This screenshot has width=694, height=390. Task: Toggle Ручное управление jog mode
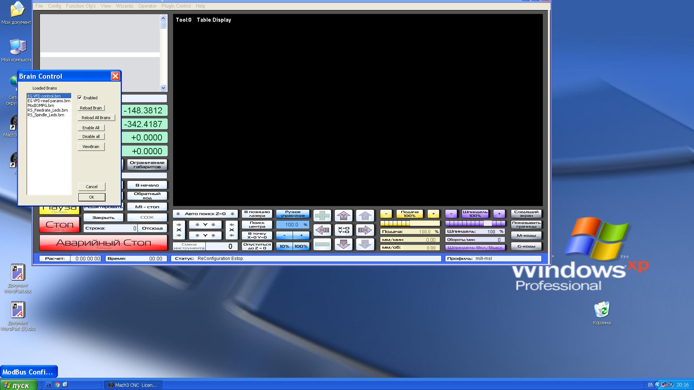pyautogui.click(x=292, y=214)
